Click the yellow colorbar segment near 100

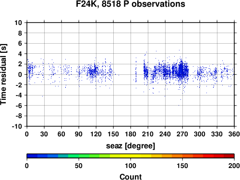click(131, 156)
